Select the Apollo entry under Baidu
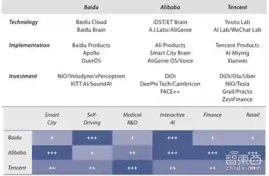Viewport: 269px width, 176px height. click(91, 53)
